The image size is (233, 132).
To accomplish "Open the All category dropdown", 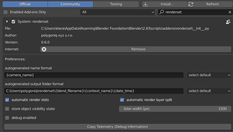I will (118, 12).
